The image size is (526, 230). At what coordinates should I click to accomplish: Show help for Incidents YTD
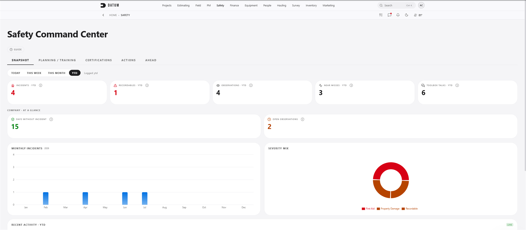(x=41, y=85)
